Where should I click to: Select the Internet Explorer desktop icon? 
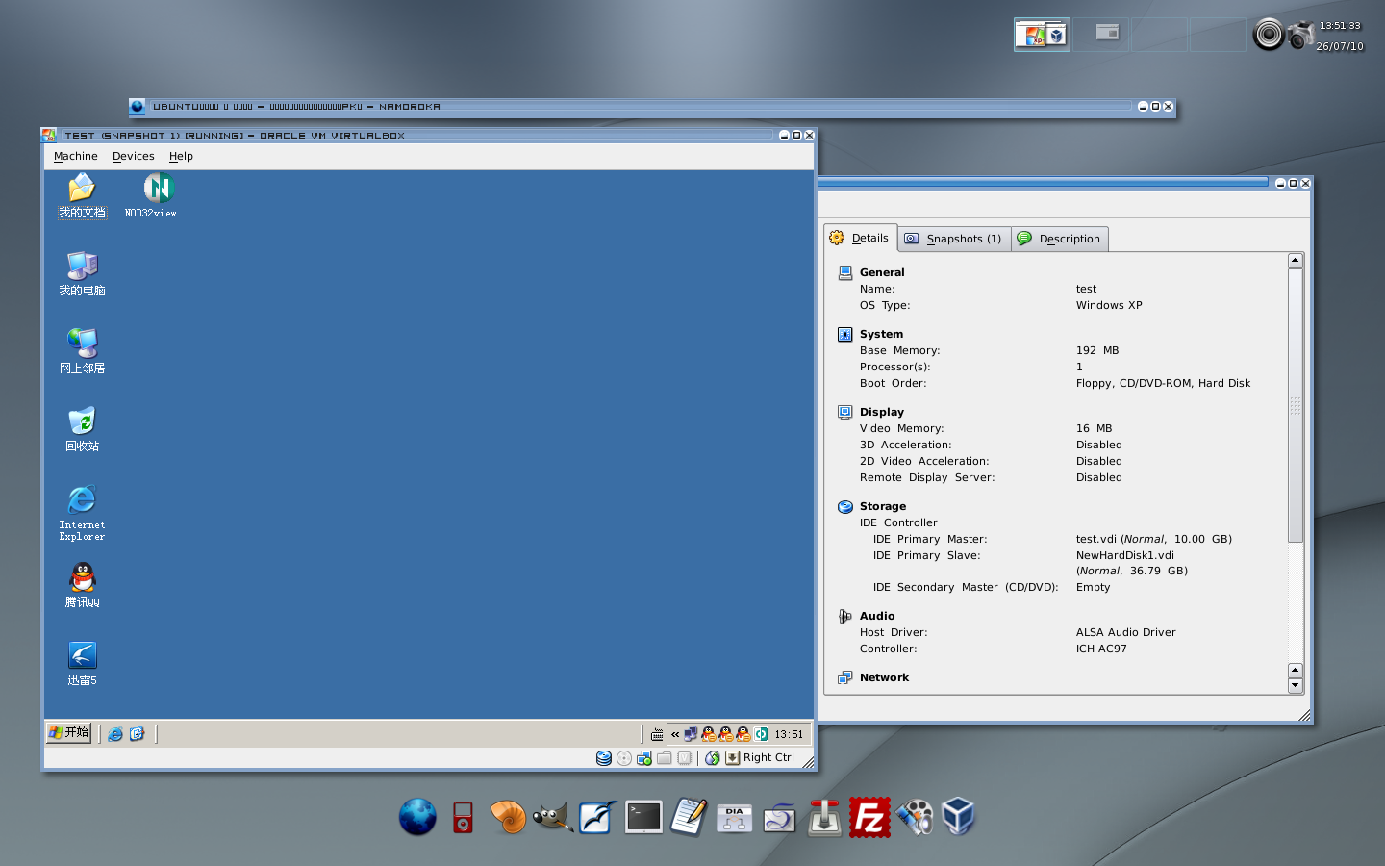[82, 513]
